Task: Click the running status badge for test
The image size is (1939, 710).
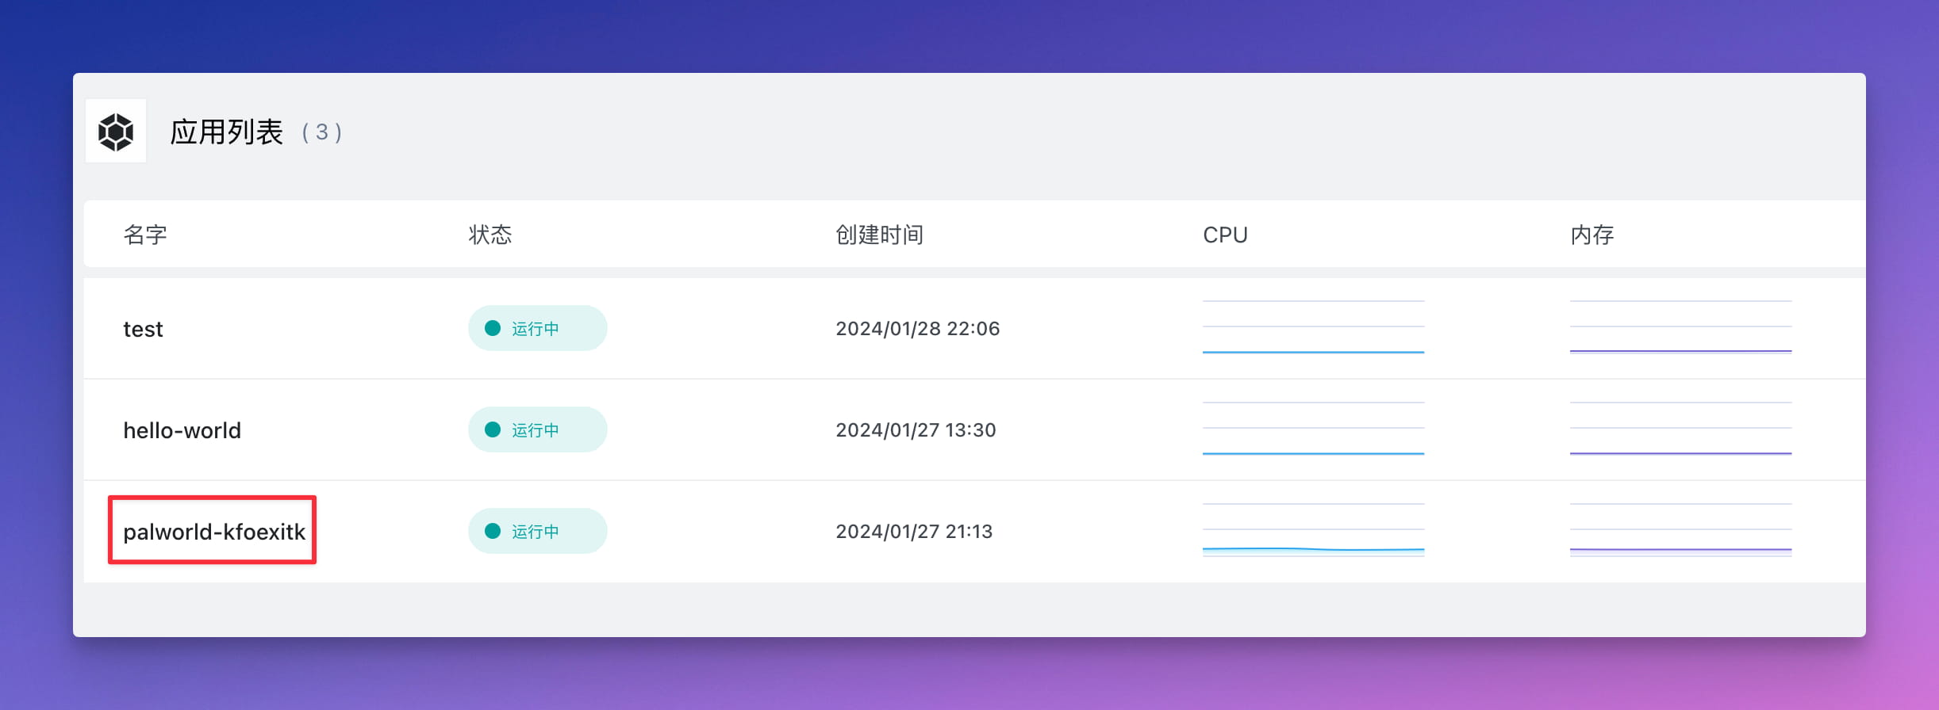Action: pyautogui.click(x=537, y=328)
